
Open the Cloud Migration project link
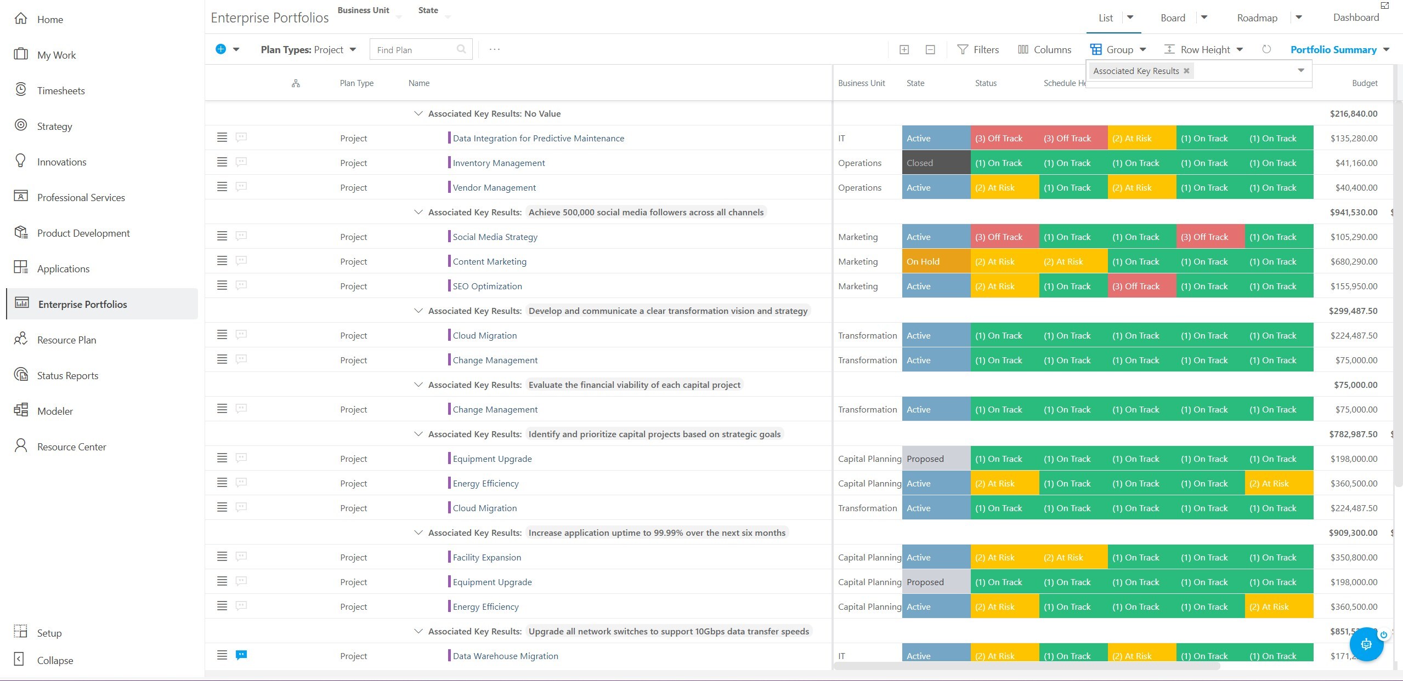tap(484, 335)
